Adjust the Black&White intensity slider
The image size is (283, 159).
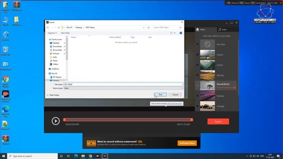click(x=226, y=87)
